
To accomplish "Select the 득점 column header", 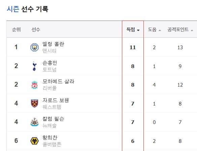I will (x=131, y=30).
